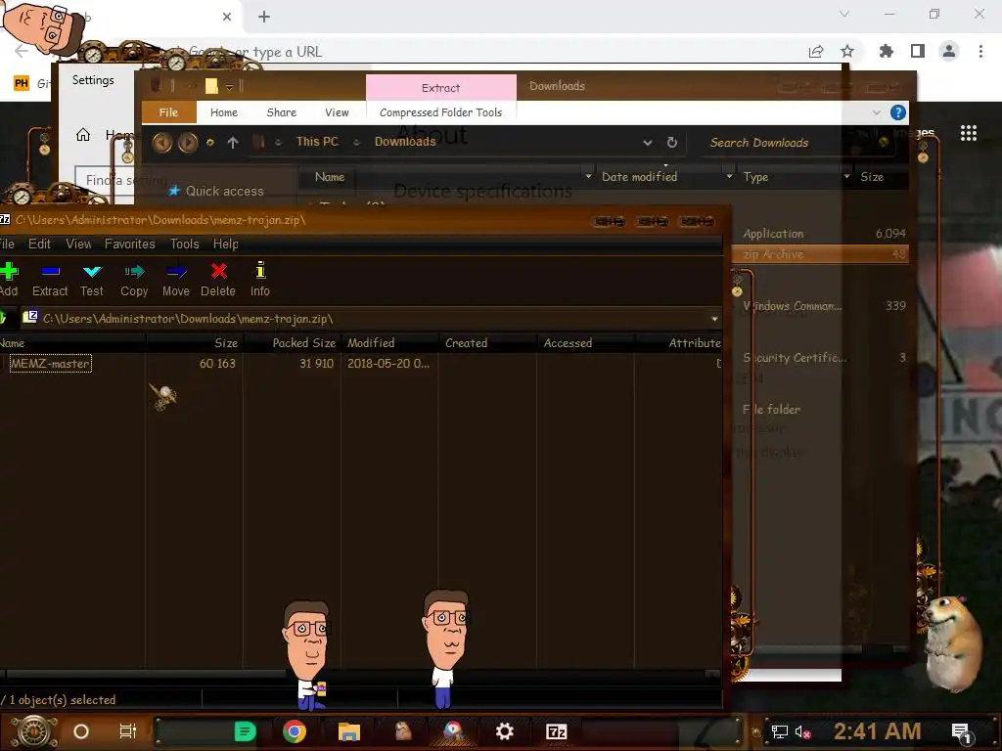
Task: Click the 7-Zip icon in taskbar
Action: point(557,731)
